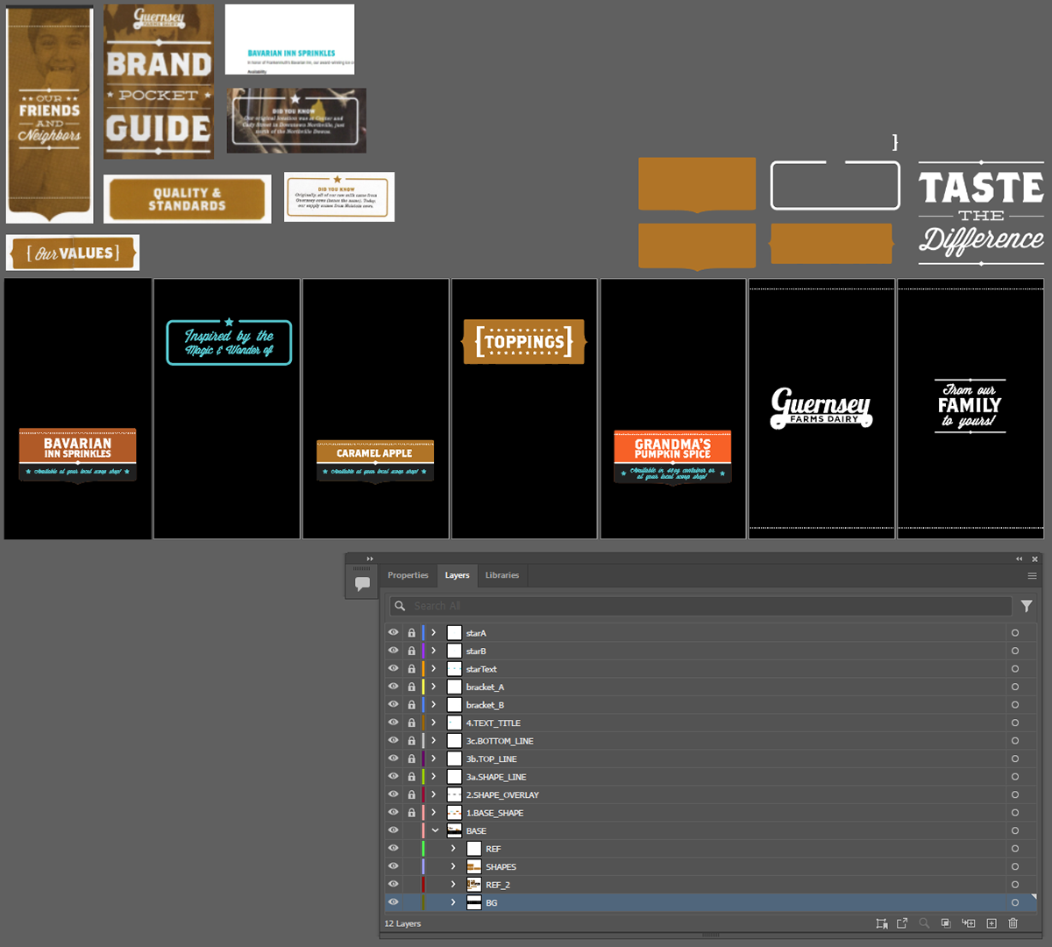The width and height of the screenshot is (1052, 947).
Task: Unlock the 2.SHAPE_OVERLAY layer lock icon
Action: coord(411,795)
